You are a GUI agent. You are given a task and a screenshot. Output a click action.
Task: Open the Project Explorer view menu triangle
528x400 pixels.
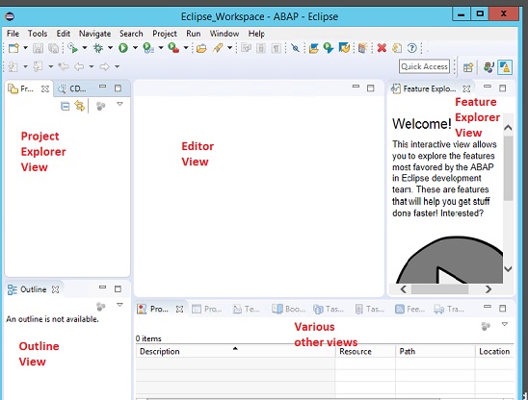pyautogui.click(x=119, y=104)
